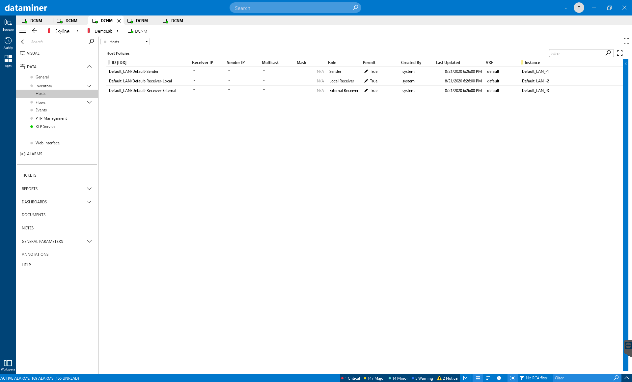Click the magnifier in Host Policies filter
This screenshot has height=382, width=632.
608,53
